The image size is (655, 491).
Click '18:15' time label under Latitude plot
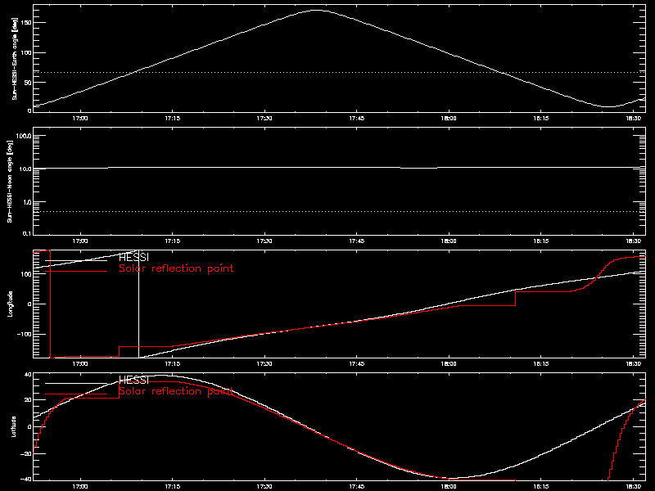pyautogui.click(x=540, y=486)
